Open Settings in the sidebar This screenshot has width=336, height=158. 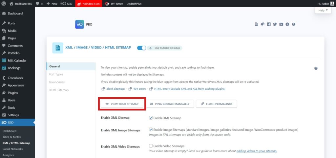point(13,115)
